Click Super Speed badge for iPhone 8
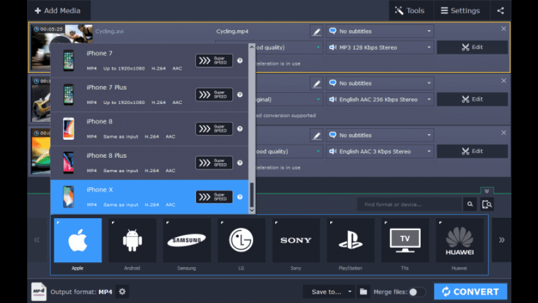 click(214, 129)
